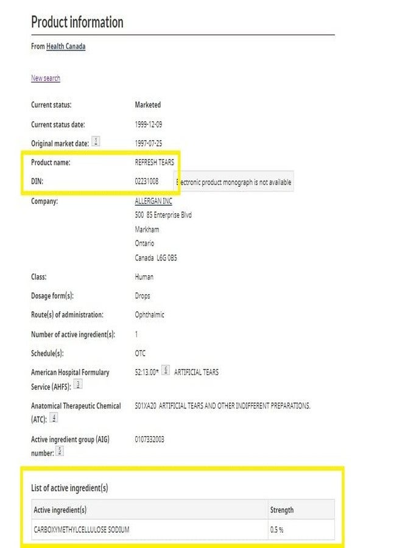Open footnote 3 beside Service (AHFS)
The width and height of the screenshot is (402, 548).
pos(78,384)
